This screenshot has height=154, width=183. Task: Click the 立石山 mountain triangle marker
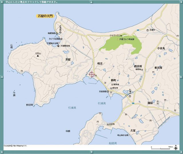(38, 56)
